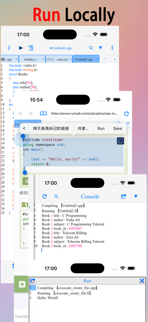The height and width of the screenshot is (322, 148).
Task: Click '#include <stdio.h>' in the editor
Action: pos(23,65)
